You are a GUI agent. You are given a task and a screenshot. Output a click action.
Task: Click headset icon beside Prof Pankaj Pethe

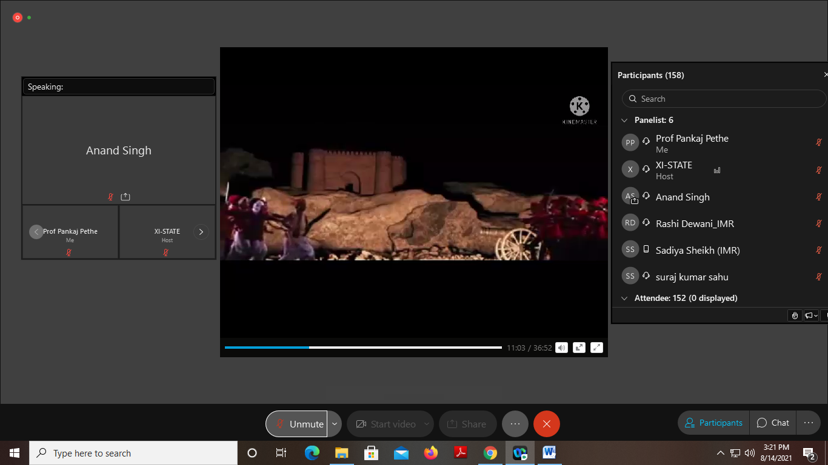coord(646,140)
